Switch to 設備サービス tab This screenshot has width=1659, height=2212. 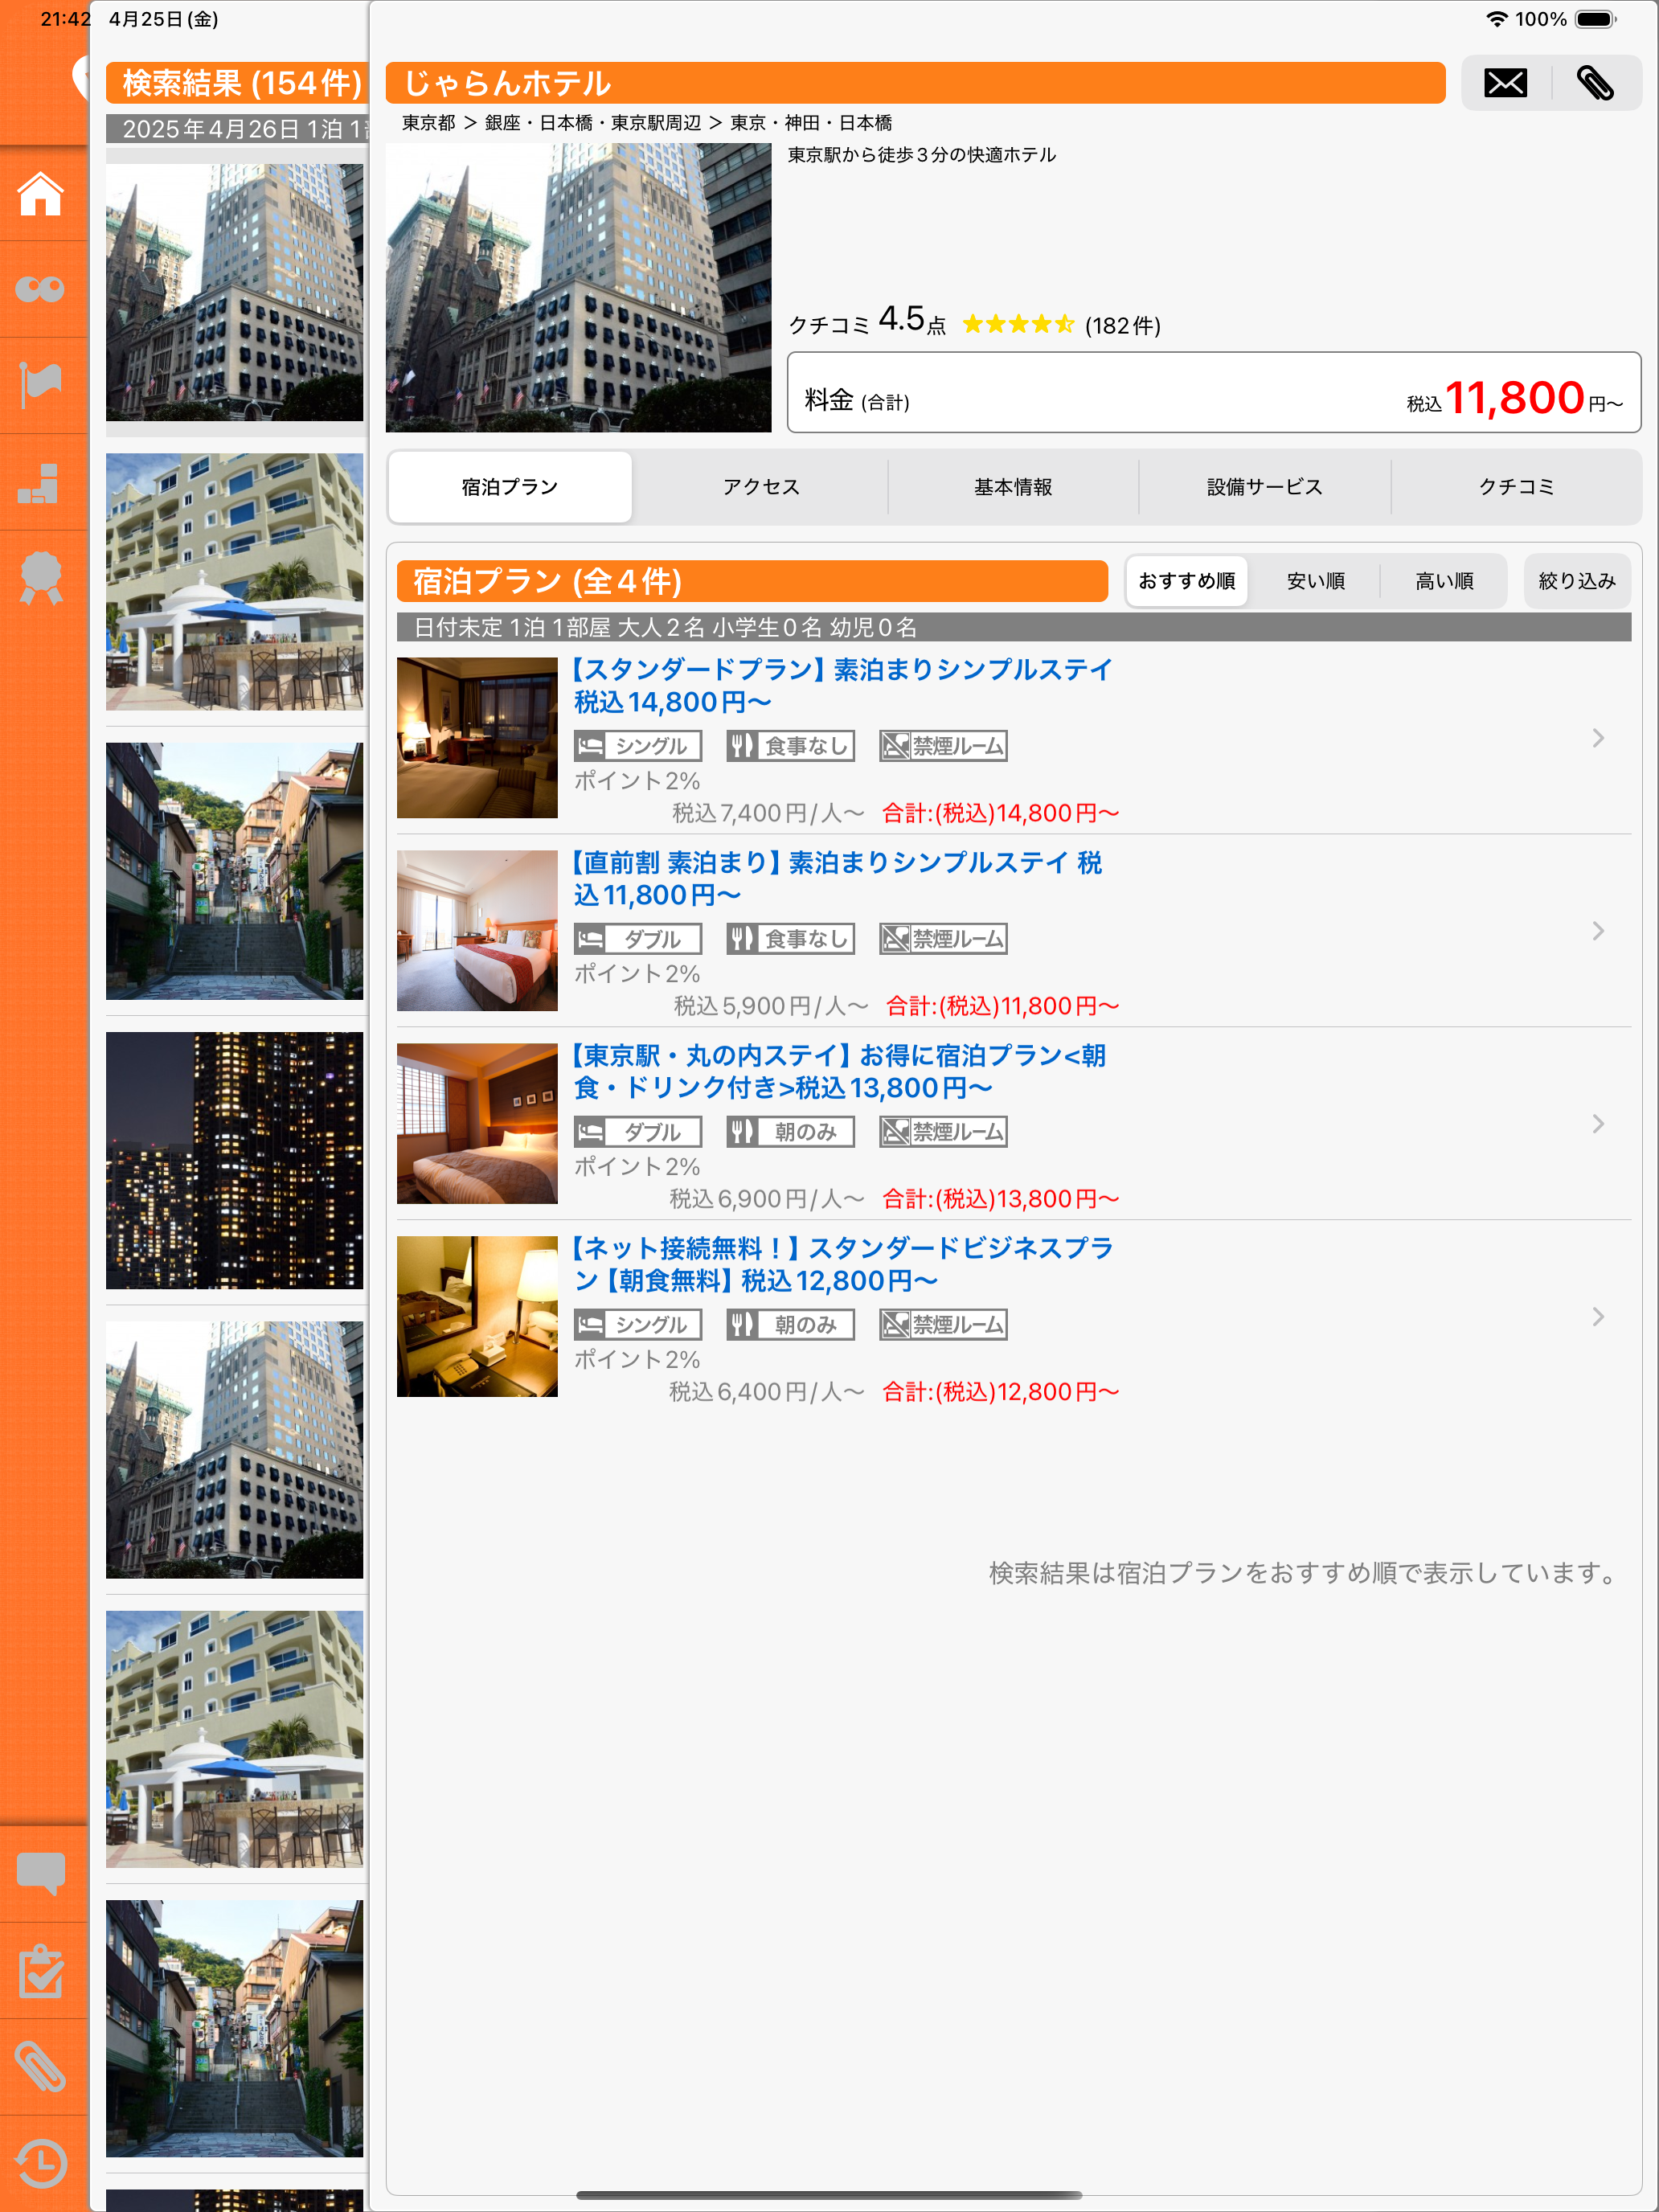1264,487
